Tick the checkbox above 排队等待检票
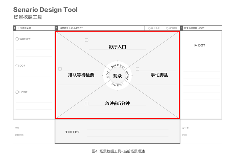Viewport: 235px width, 157px height. pos(60,69)
